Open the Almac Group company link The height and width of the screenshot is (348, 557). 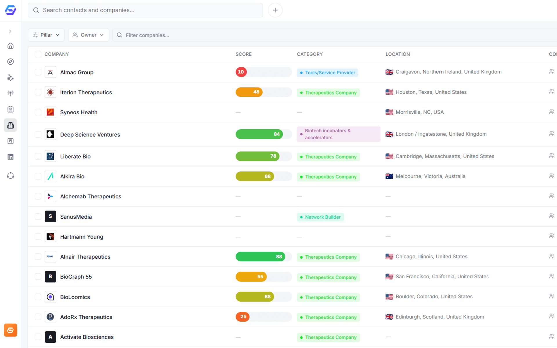click(77, 72)
